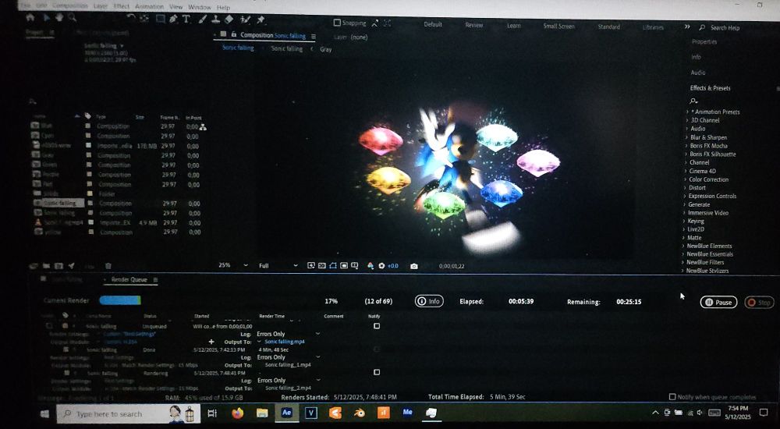Enable Notify for the Unqueued render item
This screenshot has height=429, width=780.
coord(377,326)
